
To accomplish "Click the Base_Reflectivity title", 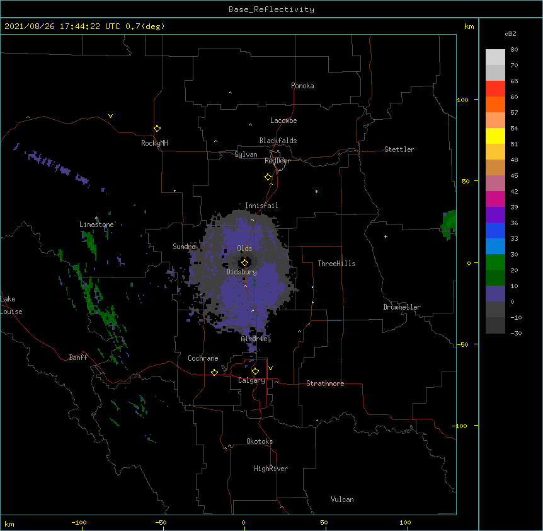I will tap(271, 9).
